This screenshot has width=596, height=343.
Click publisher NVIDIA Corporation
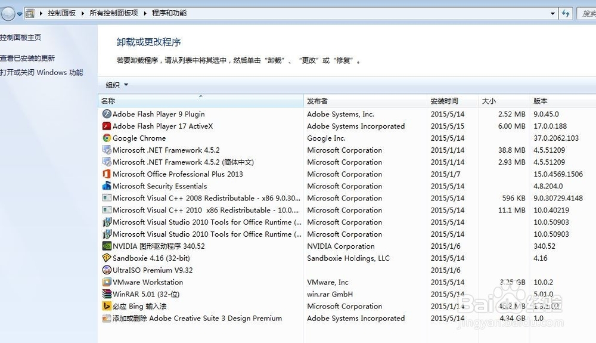pyautogui.click(x=341, y=246)
